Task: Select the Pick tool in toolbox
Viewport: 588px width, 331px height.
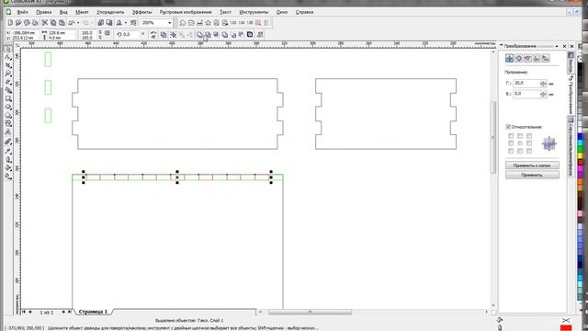Action: pyautogui.click(x=8, y=49)
